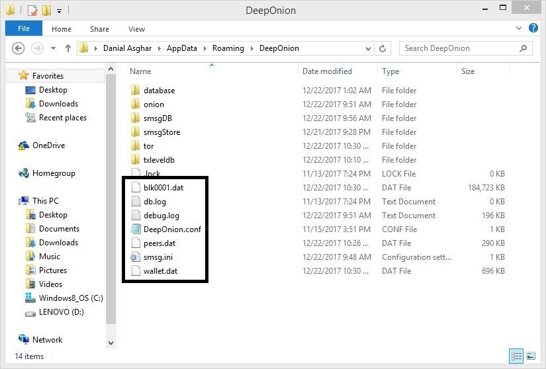Expand the ribbon with the chevron
Image resolution: width=546 pixels, height=369 pixels.
pyautogui.click(x=519, y=28)
